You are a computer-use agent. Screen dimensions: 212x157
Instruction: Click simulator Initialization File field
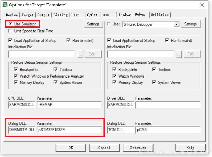tap(41, 54)
